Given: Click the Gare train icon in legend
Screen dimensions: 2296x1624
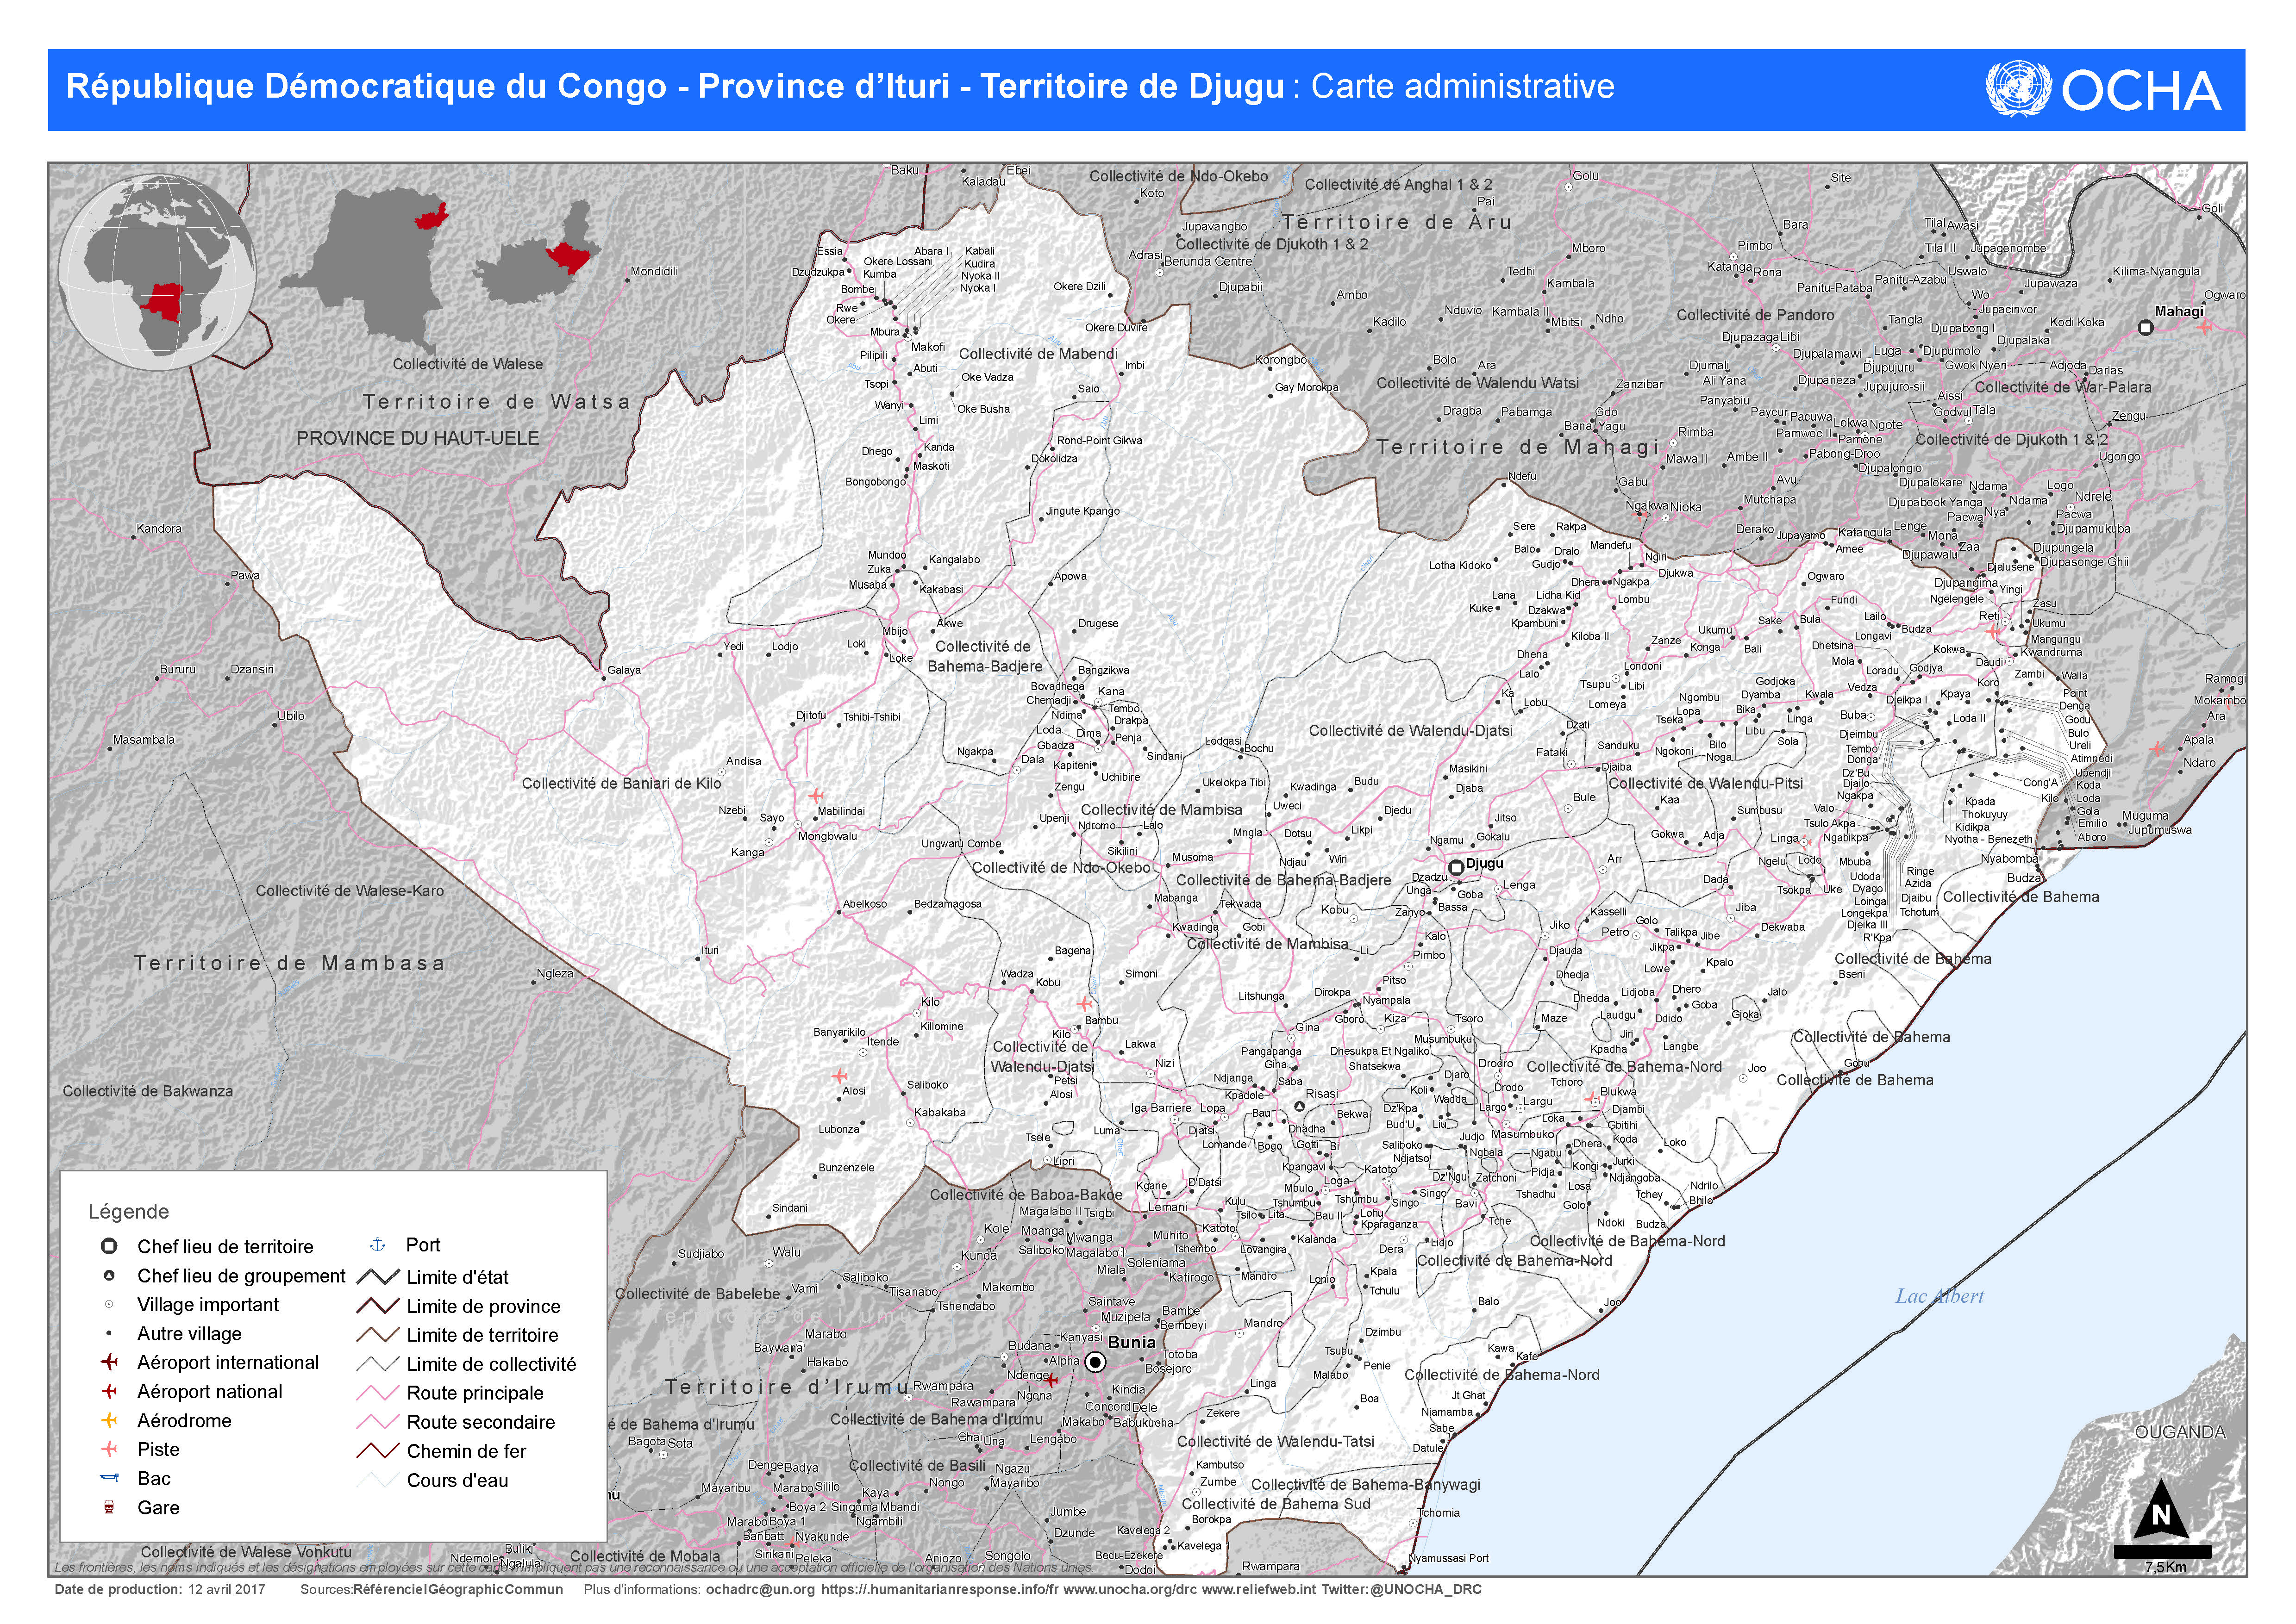Looking at the screenshot, I should coord(110,1507).
